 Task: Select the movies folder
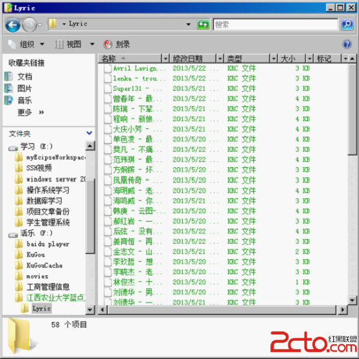tap(32, 276)
